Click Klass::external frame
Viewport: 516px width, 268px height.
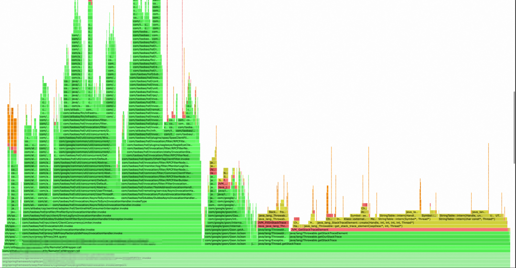pos(355,219)
